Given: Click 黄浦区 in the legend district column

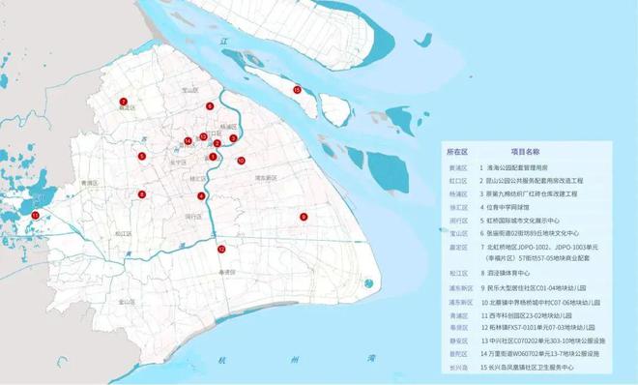Looking at the screenshot, I should click(458, 168).
